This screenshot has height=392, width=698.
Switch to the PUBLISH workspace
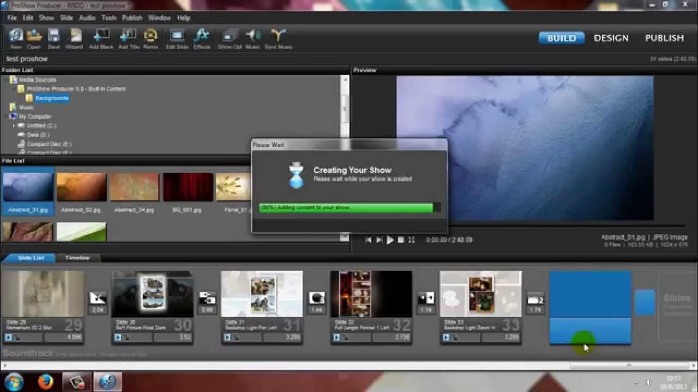[664, 38]
